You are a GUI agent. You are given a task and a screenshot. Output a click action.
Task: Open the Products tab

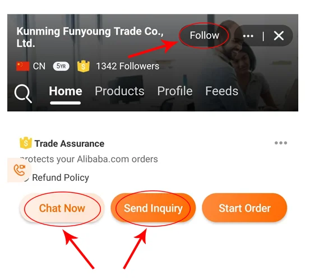(119, 91)
